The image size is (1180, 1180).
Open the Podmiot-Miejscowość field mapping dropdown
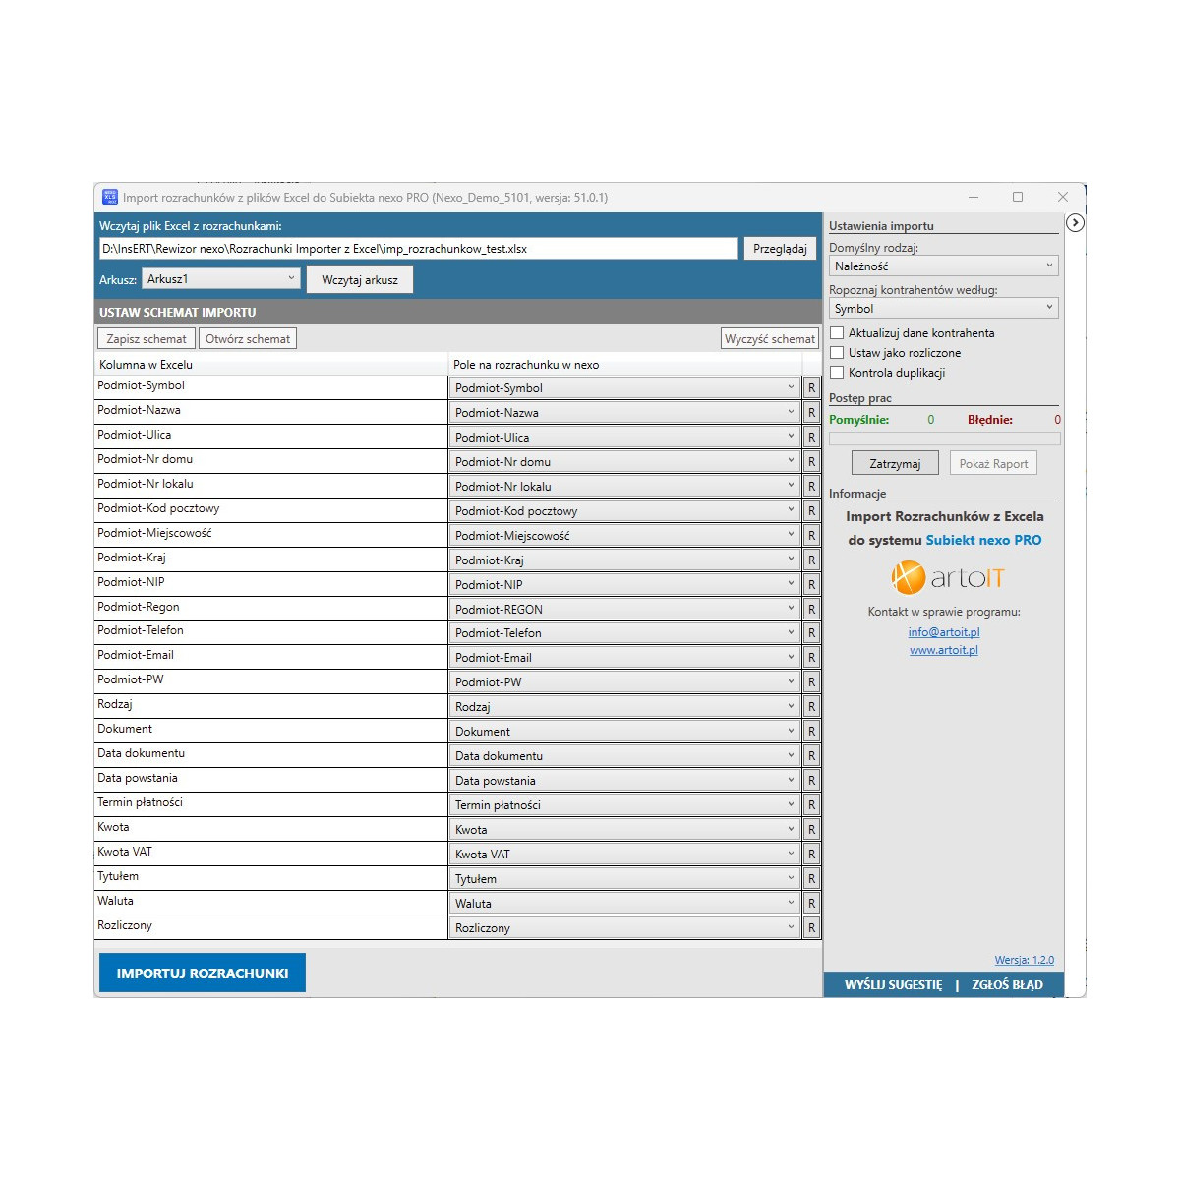pyautogui.click(x=624, y=535)
